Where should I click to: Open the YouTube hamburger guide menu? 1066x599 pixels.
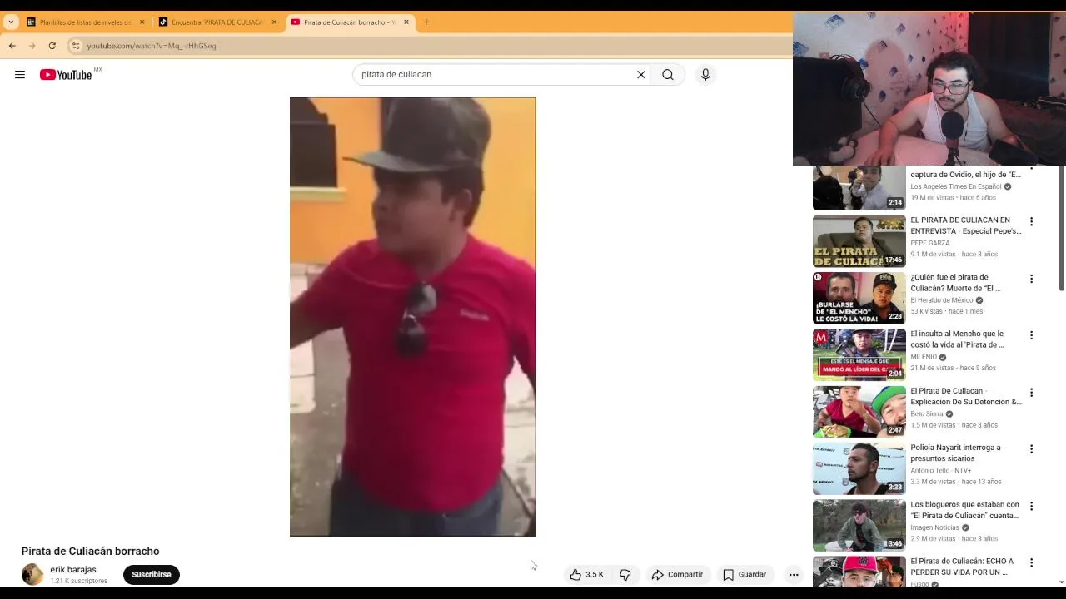coord(20,75)
